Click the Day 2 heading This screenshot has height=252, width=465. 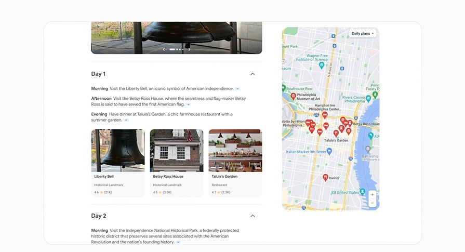(99, 216)
